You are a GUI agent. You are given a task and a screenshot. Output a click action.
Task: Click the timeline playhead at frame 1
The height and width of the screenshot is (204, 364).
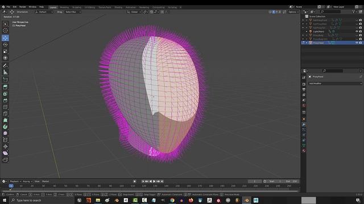[11, 186]
